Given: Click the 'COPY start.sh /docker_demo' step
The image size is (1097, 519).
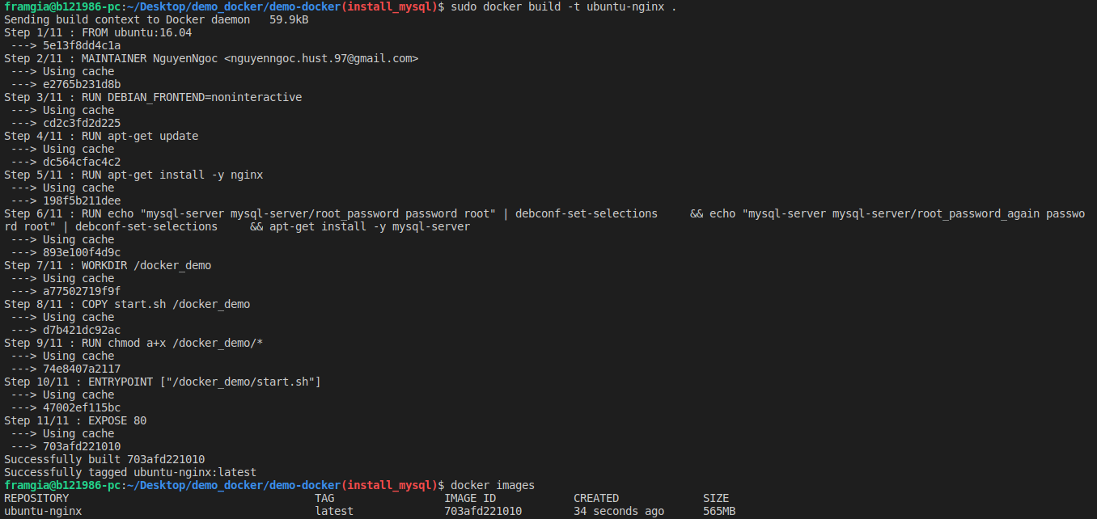Looking at the screenshot, I should (127, 304).
